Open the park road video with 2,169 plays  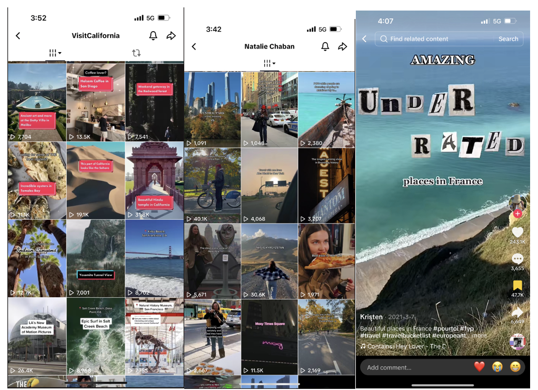[326, 337]
